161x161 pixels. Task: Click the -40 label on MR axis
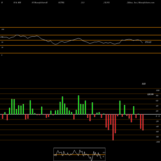[x=157, y=127]
